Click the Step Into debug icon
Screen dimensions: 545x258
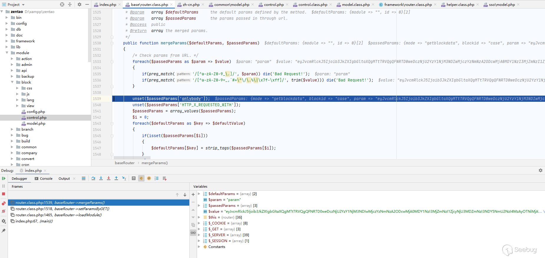(101, 178)
